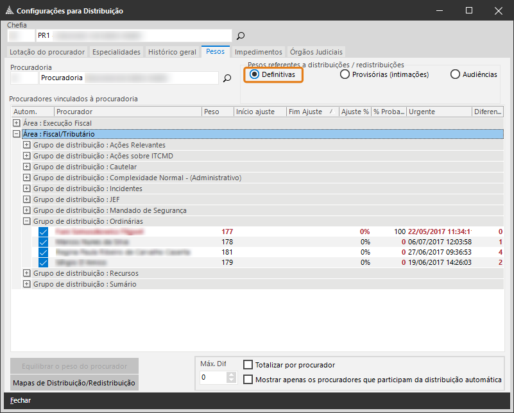Expand Grupo de distribuição : JEF
Image resolution: width=514 pixels, height=413 pixels.
pos(27,199)
